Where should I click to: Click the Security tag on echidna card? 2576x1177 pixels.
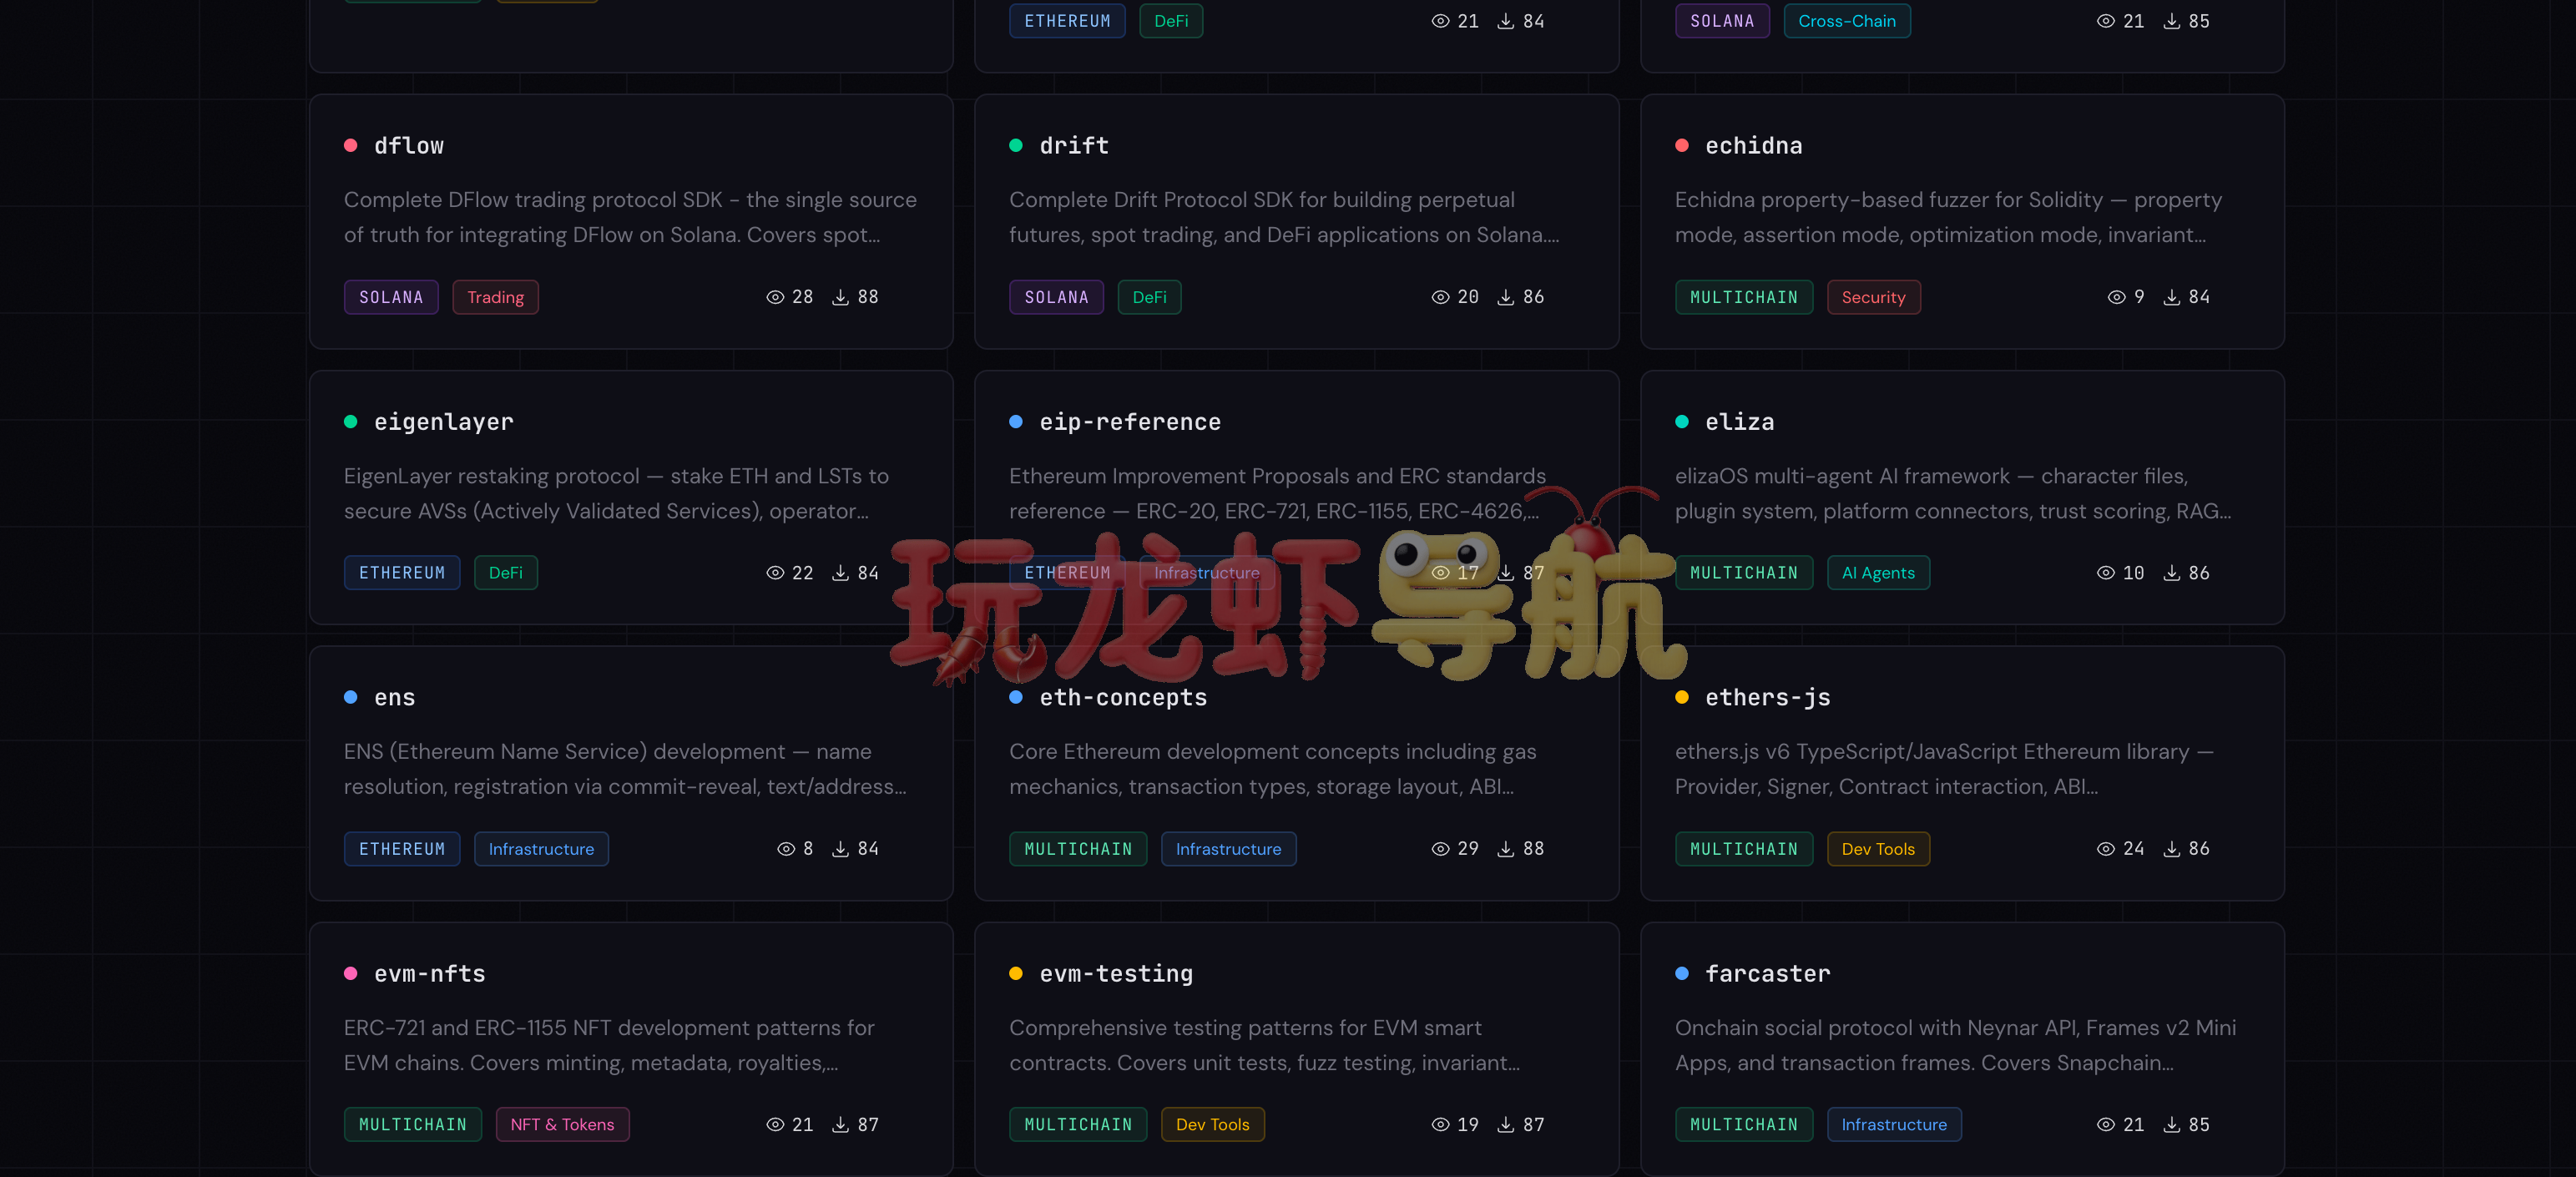coord(1873,297)
